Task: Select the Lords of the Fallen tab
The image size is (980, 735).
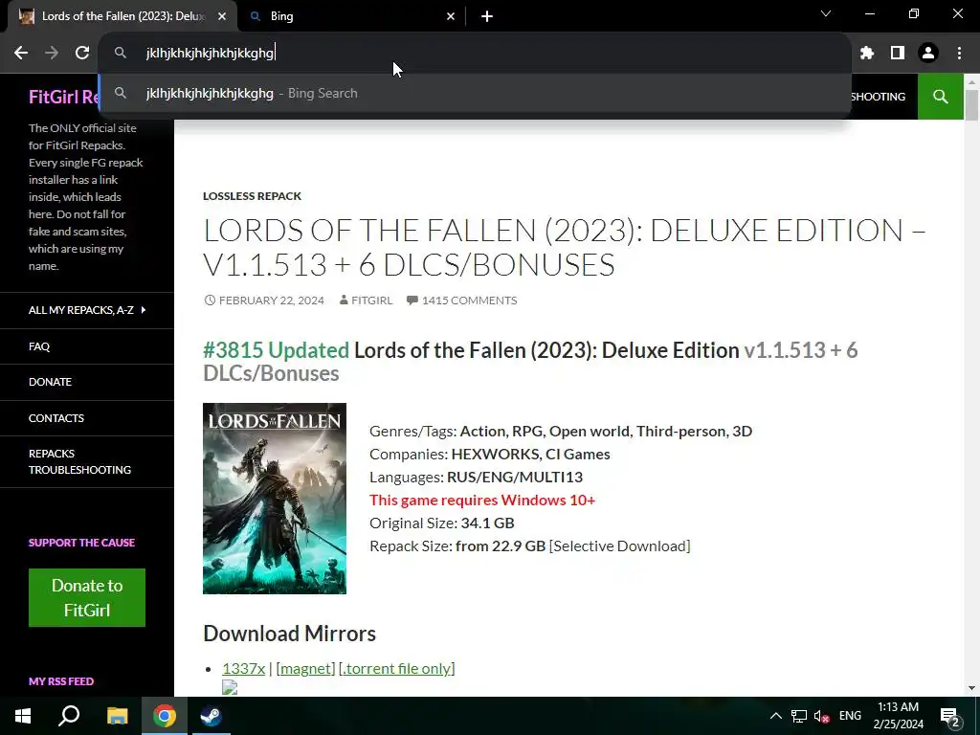Action: coord(122,16)
